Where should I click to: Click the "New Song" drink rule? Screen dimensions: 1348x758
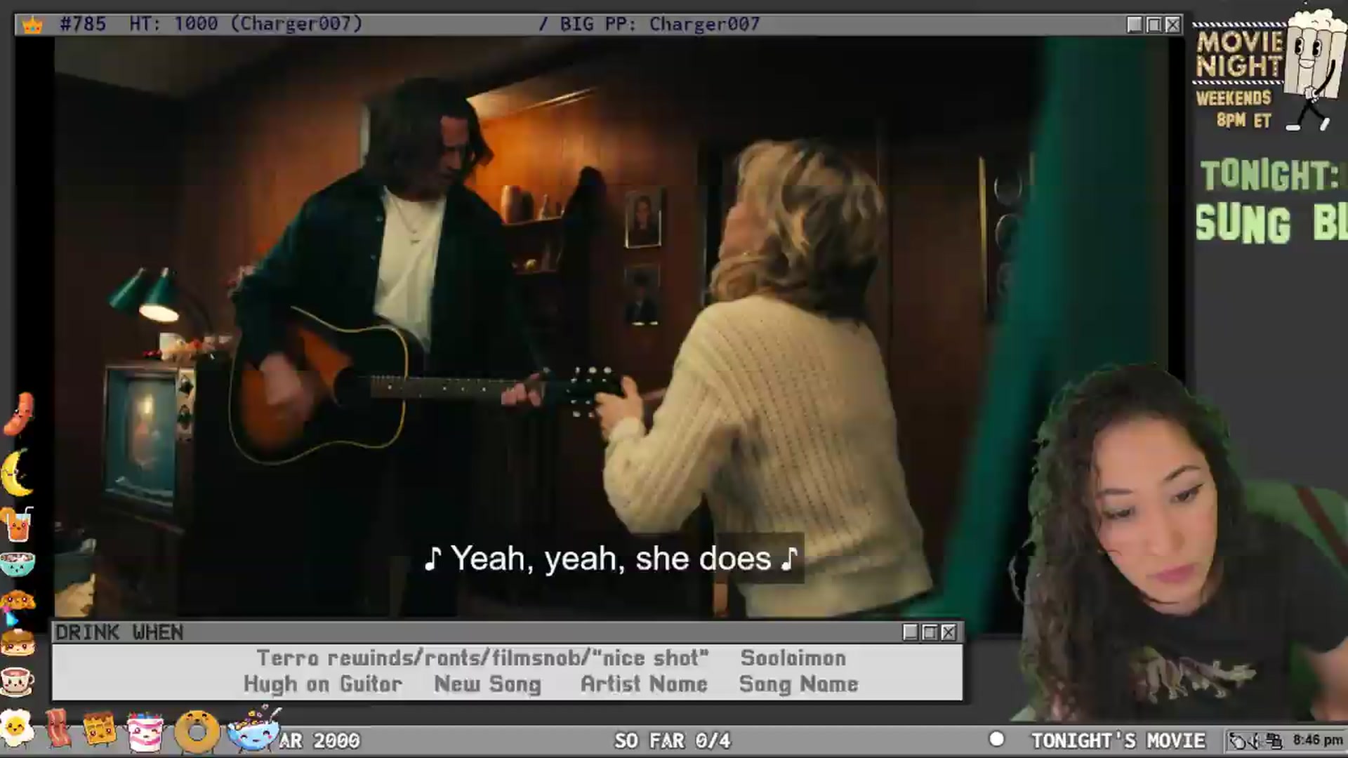(488, 684)
